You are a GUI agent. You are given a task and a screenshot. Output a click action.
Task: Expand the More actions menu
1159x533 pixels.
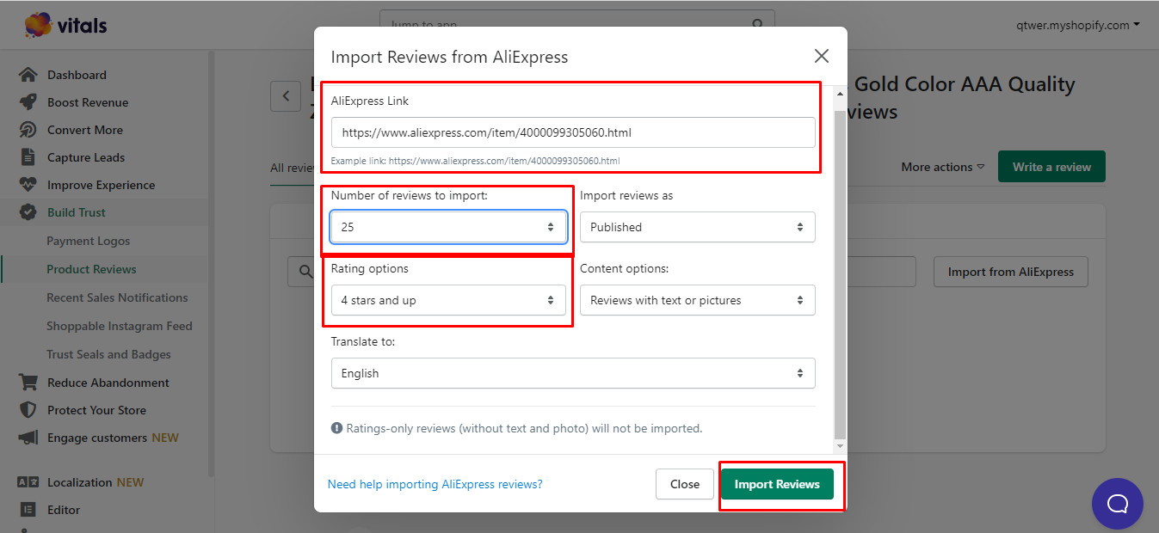tap(942, 167)
